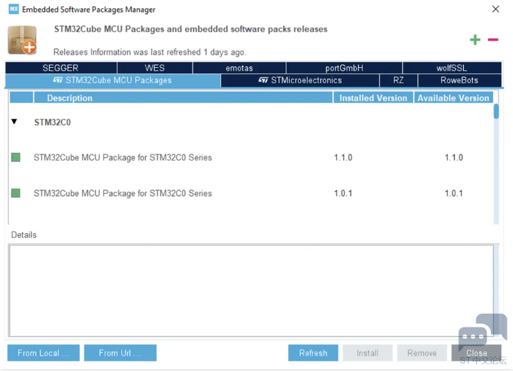
Task: Click the pink minus collapse-all icon
Action: (493, 40)
